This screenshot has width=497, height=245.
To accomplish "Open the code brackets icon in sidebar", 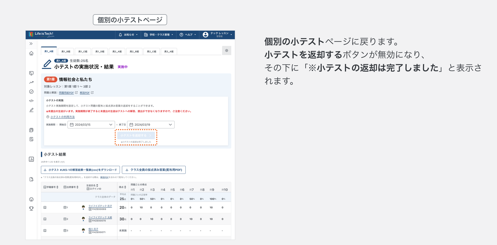I will click(x=31, y=101).
